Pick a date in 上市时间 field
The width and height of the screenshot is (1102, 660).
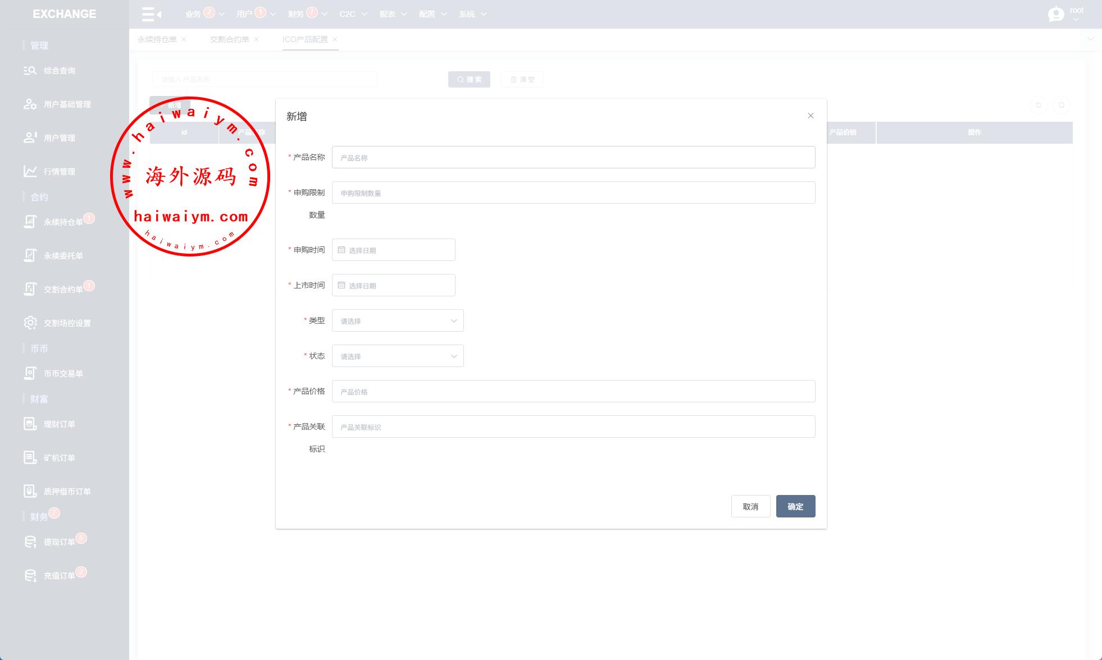[393, 285]
